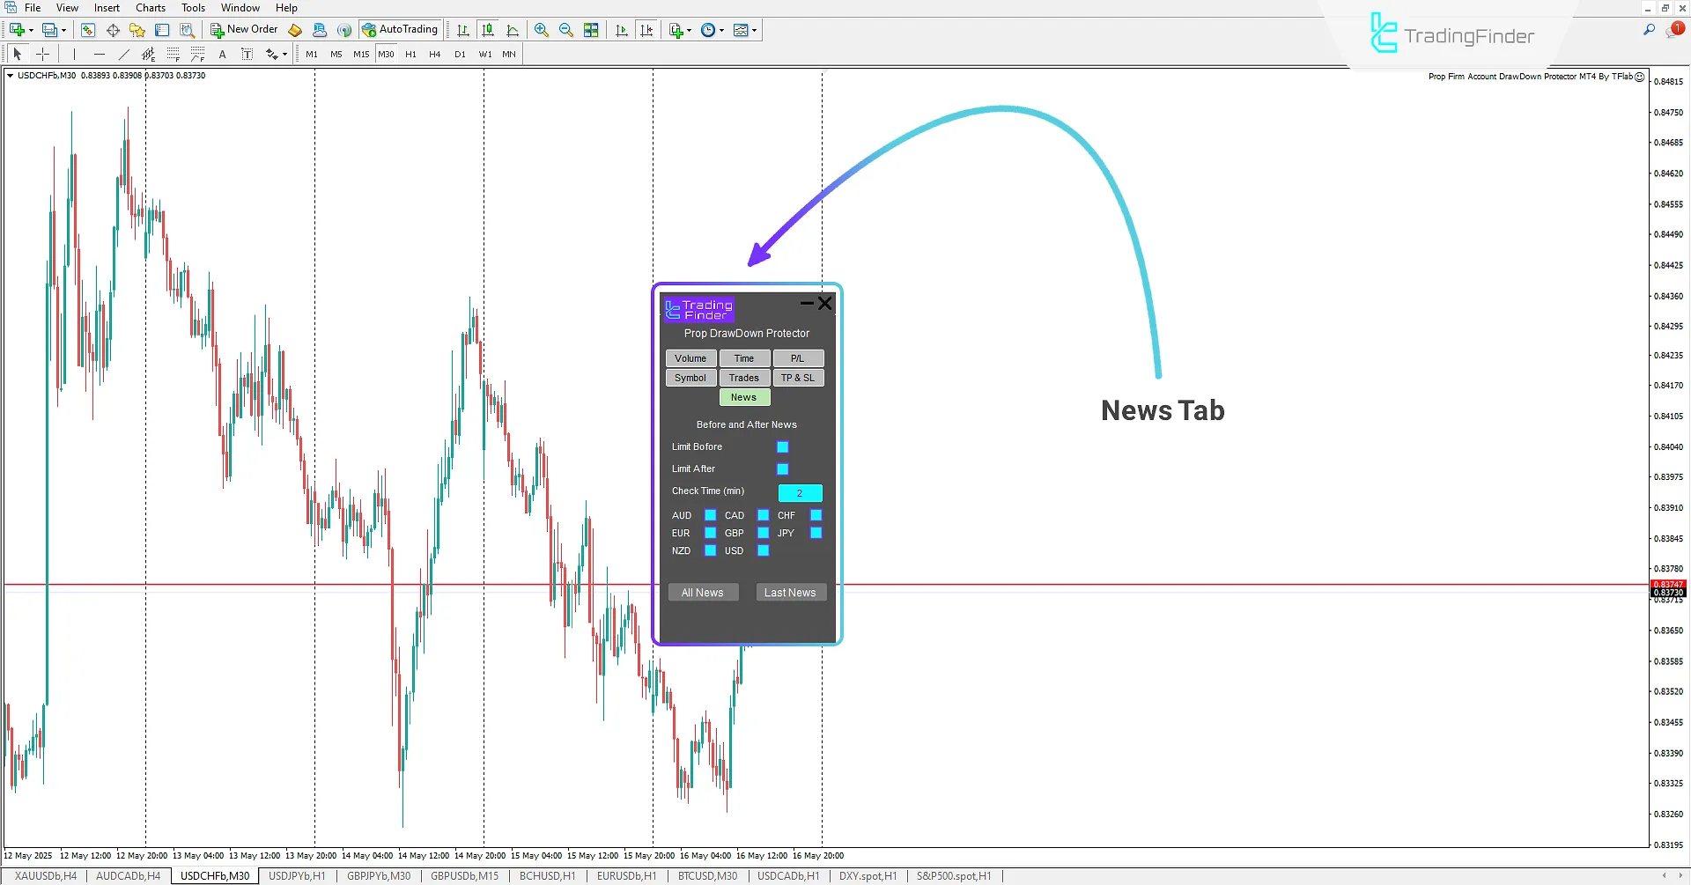Screen dimensions: 1691x885
Task: Expand the arrow tools dropdown
Action: pyautogui.click(x=284, y=54)
